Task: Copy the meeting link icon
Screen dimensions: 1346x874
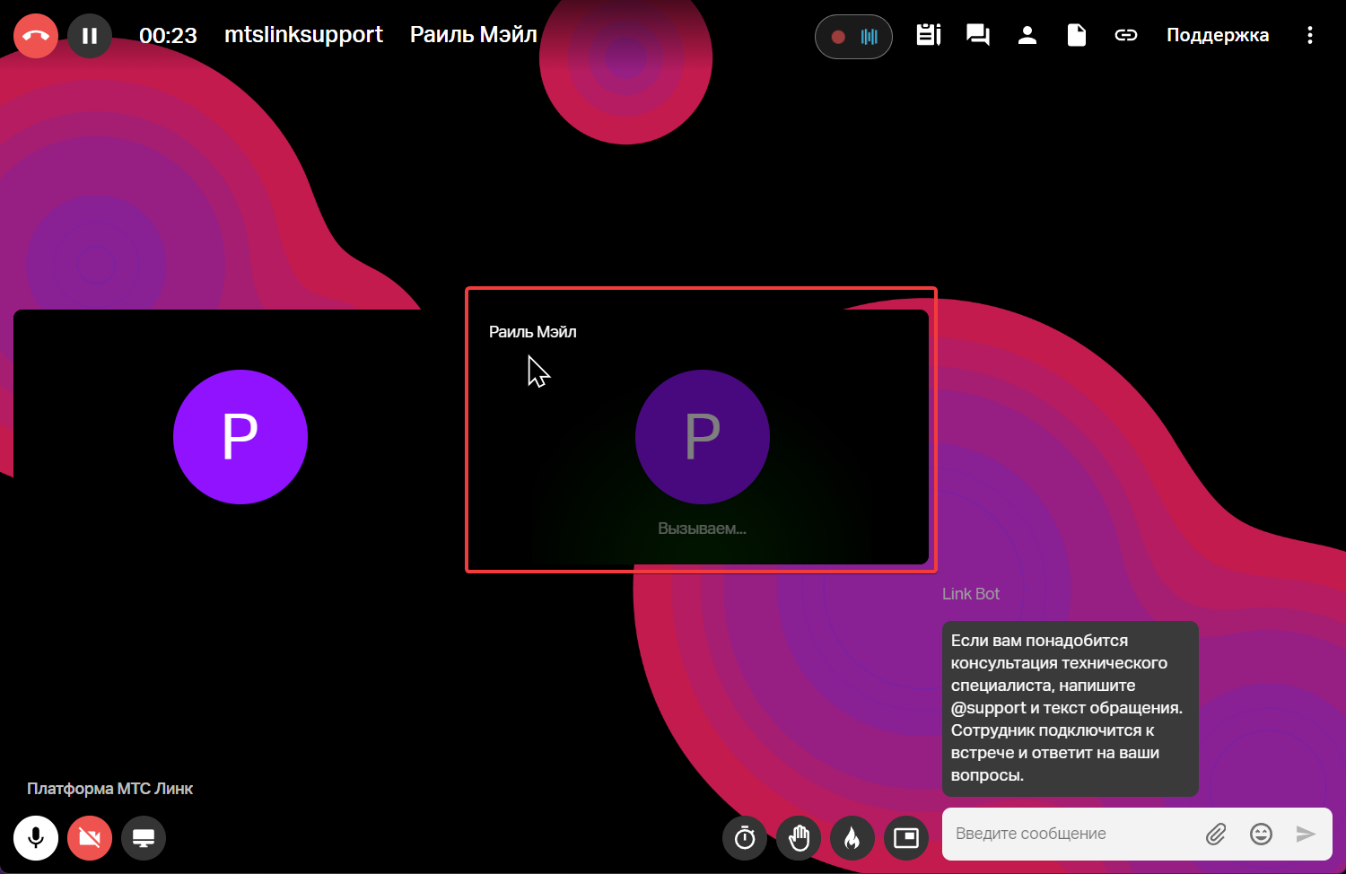Action: tap(1125, 35)
